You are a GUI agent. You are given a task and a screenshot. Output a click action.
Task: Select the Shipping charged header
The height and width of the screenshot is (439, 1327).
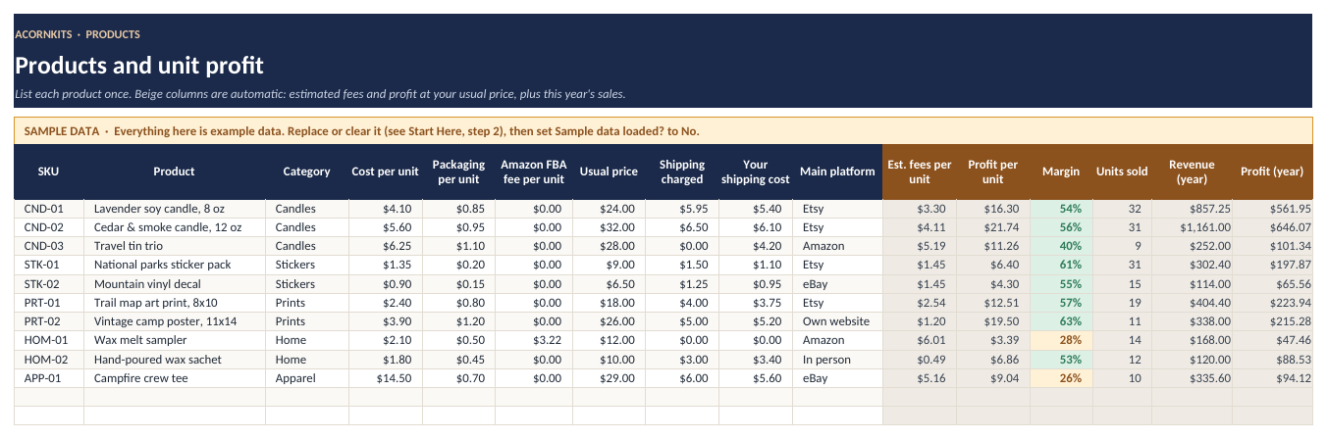click(682, 171)
